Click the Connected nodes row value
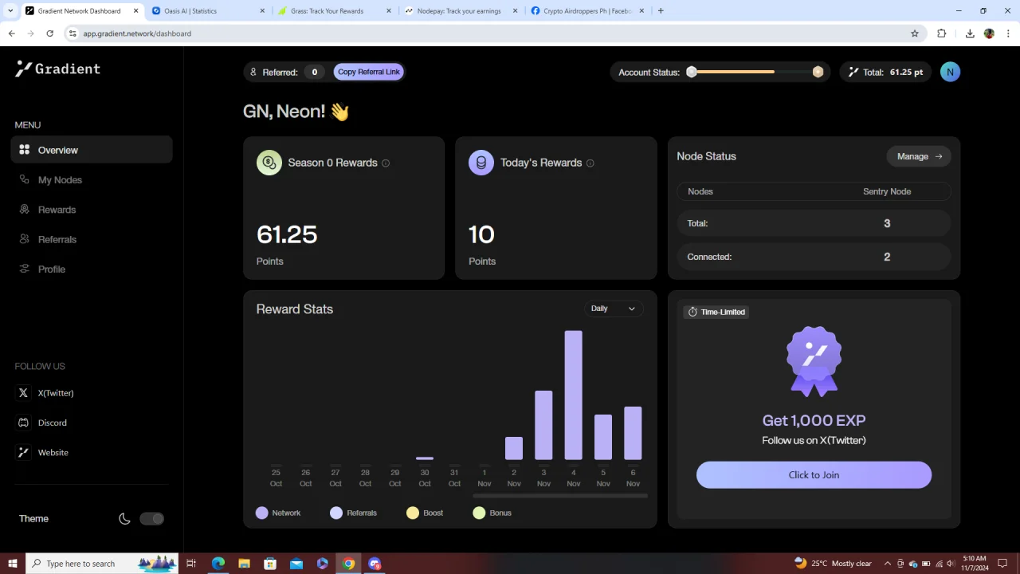This screenshot has width=1020, height=574. (887, 257)
